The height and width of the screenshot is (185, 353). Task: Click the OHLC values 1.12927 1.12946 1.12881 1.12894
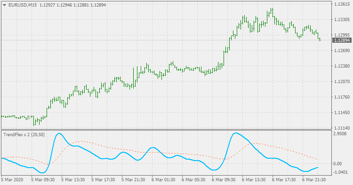72,5
